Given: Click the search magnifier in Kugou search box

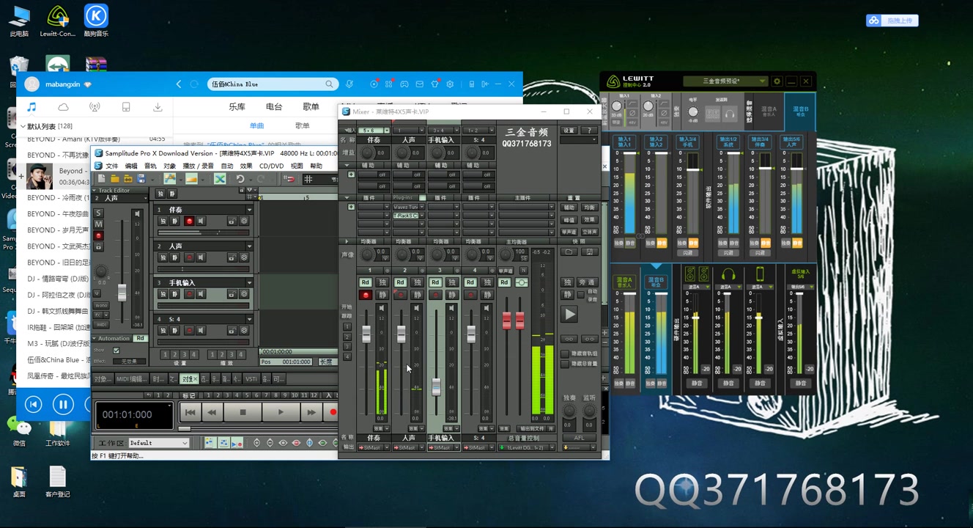Looking at the screenshot, I should coord(329,84).
